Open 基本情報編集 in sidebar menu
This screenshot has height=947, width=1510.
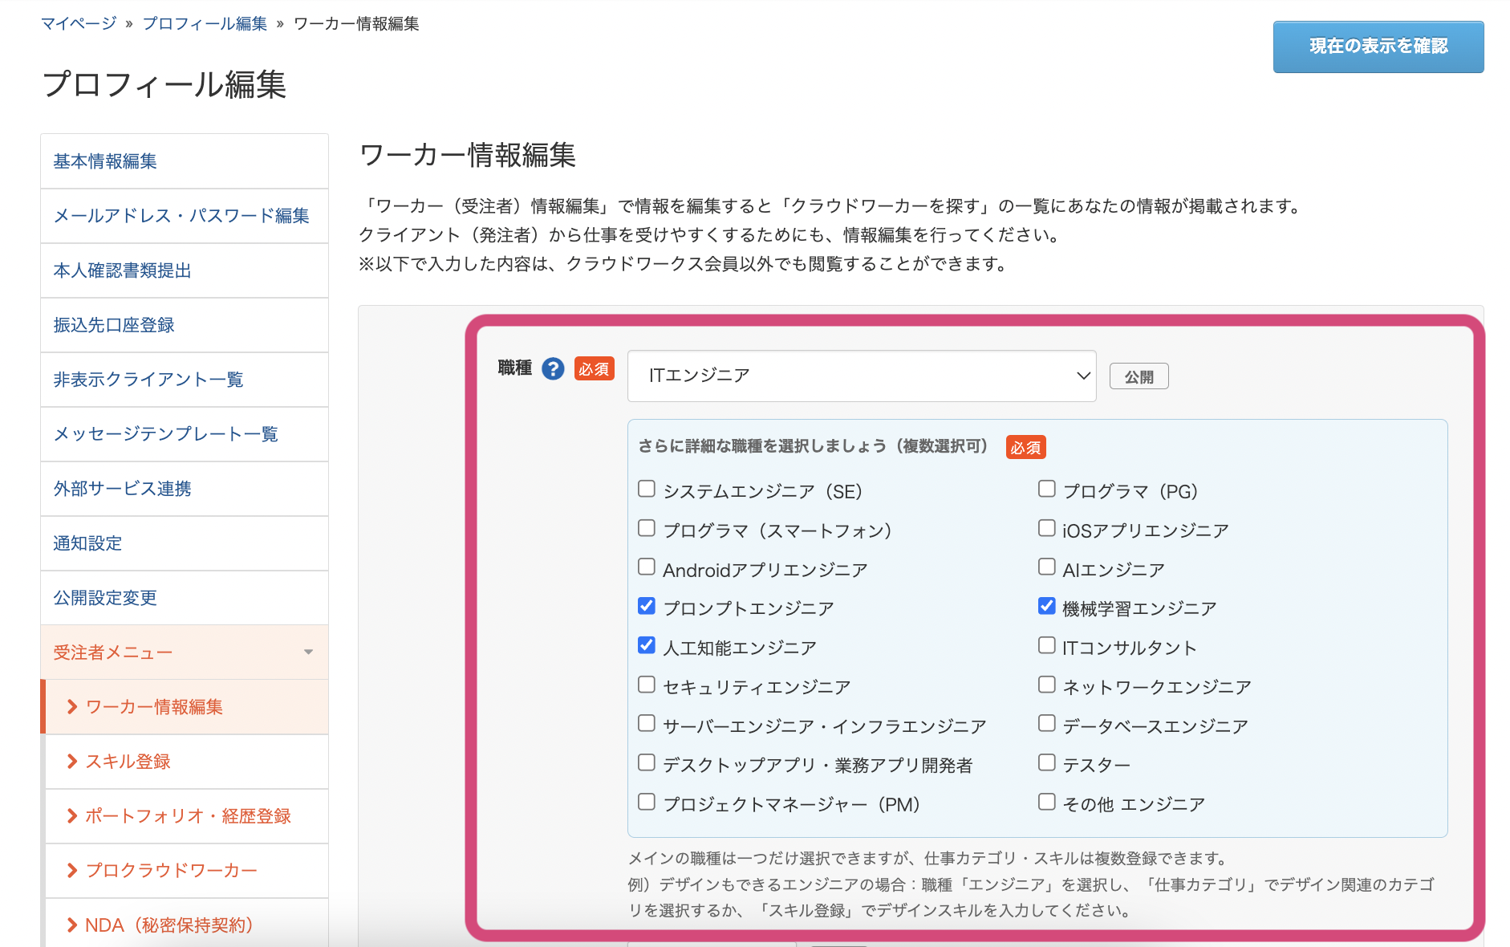[105, 161]
